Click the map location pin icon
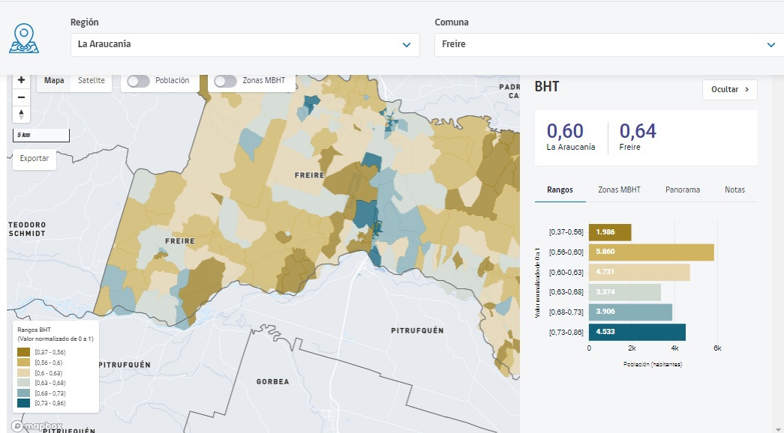This screenshot has height=433, width=784. pos(24,38)
